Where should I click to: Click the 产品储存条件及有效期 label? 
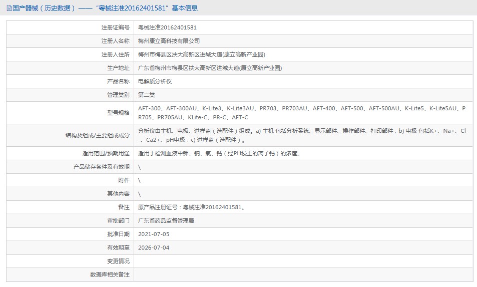[x=101, y=167]
